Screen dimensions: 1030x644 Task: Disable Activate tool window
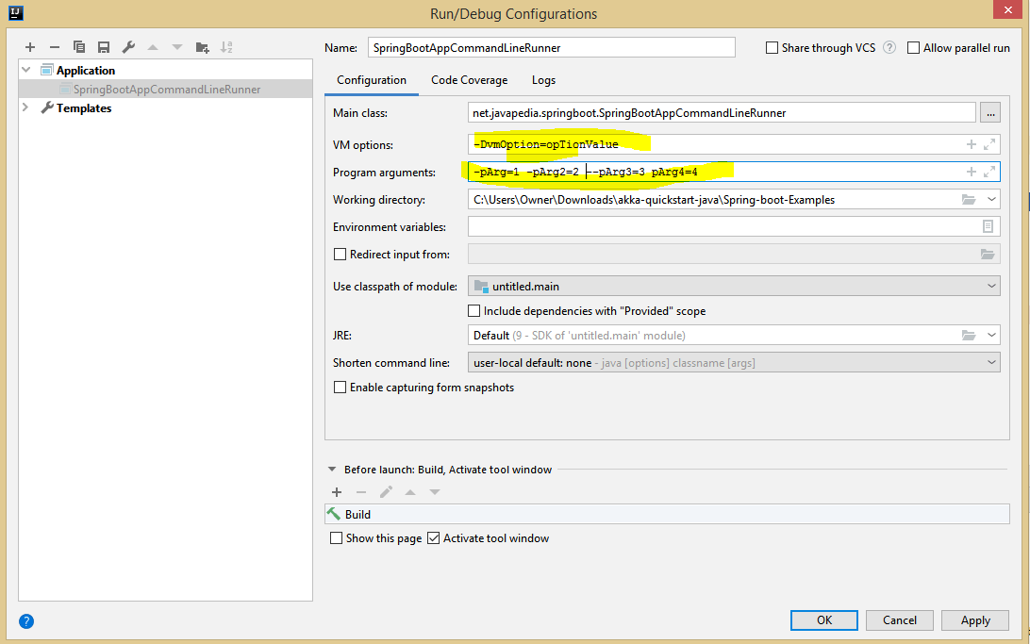433,537
